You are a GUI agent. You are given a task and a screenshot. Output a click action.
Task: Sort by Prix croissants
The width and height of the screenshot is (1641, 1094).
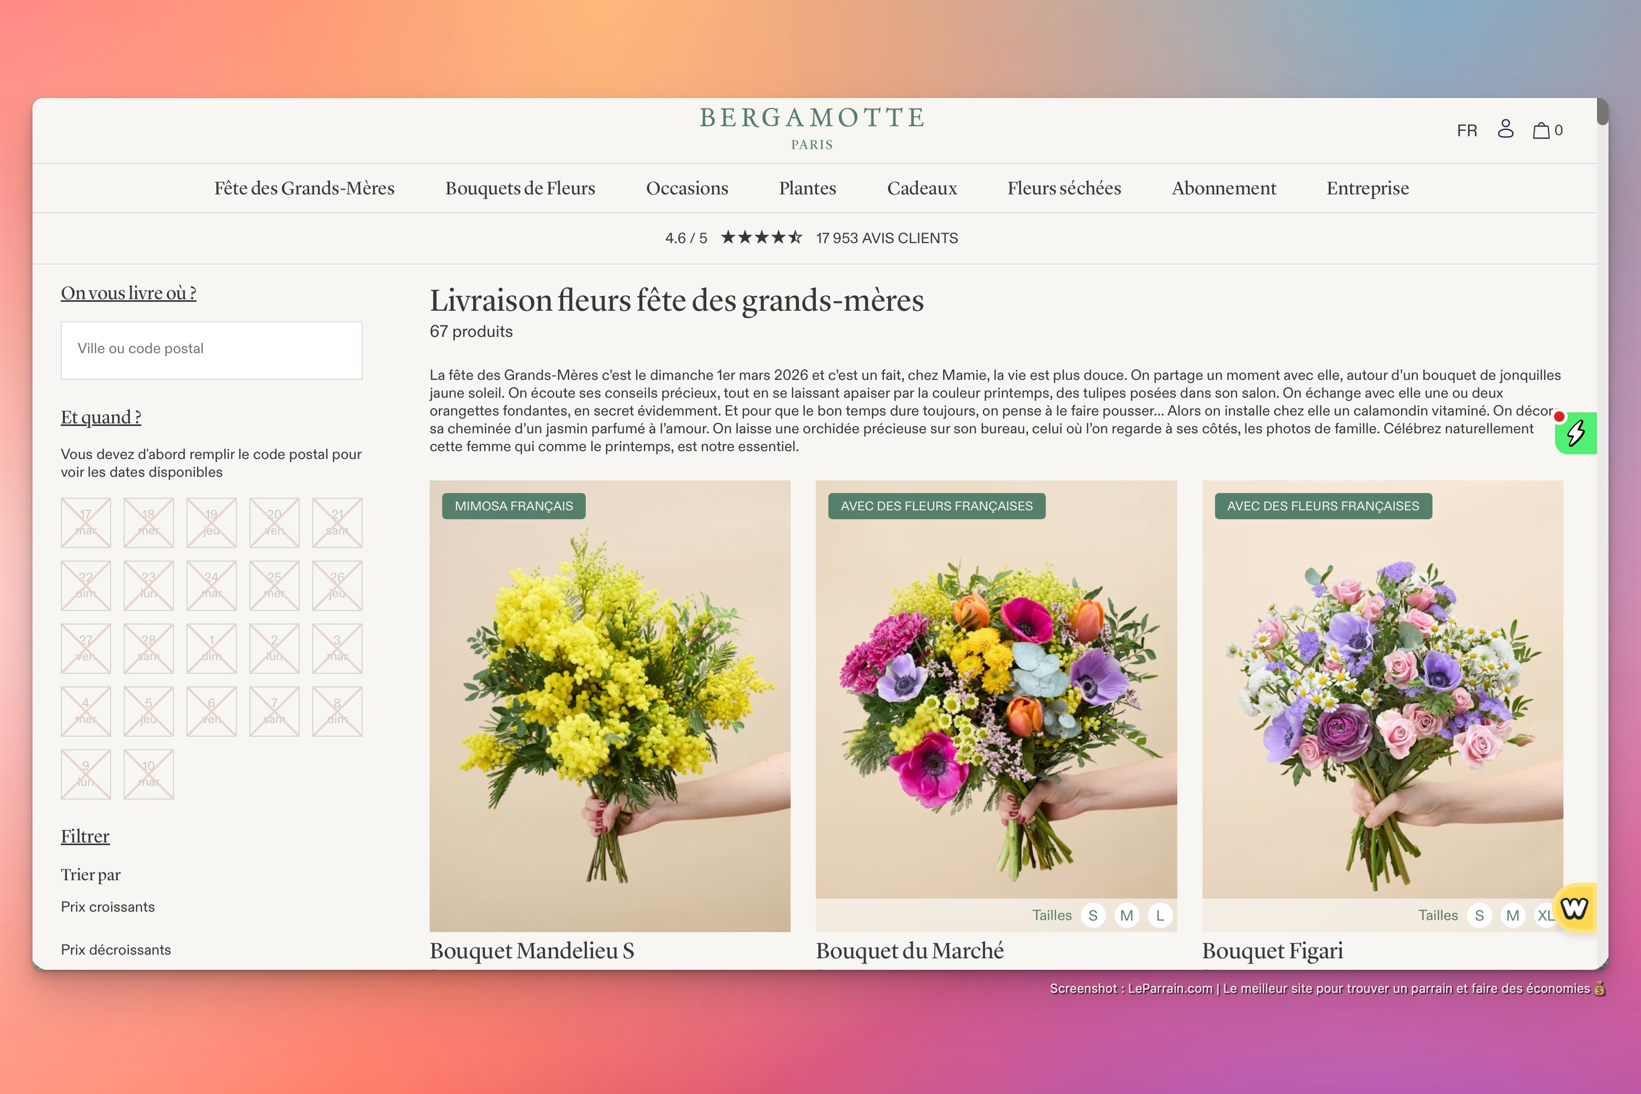[107, 907]
